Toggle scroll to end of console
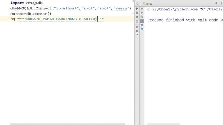223x125 pixels. click(142, 21)
